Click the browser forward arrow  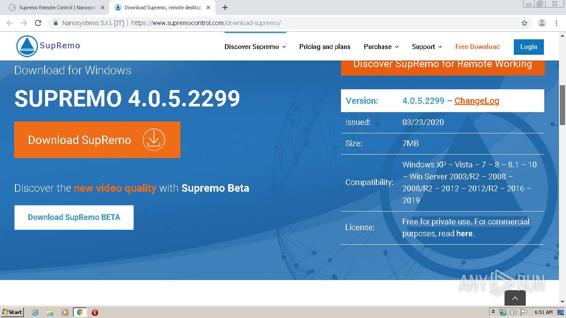(x=24, y=23)
